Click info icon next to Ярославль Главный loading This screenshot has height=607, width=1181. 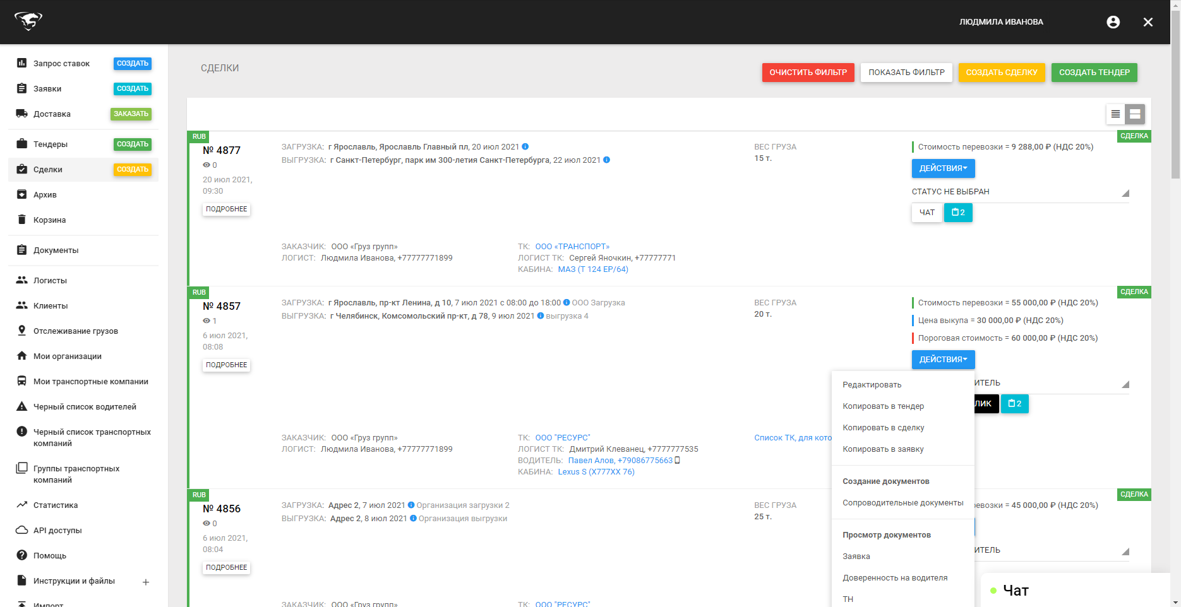(525, 146)
